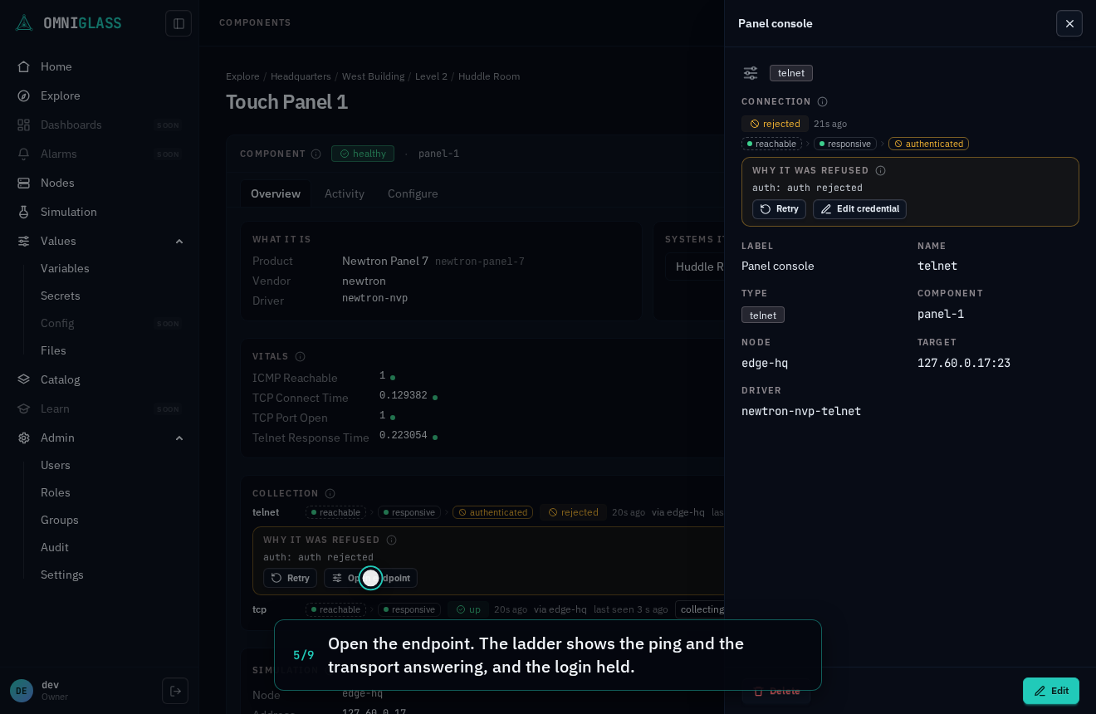
Task: Click the sign-out icon next to dev
Action: point(175,691)
